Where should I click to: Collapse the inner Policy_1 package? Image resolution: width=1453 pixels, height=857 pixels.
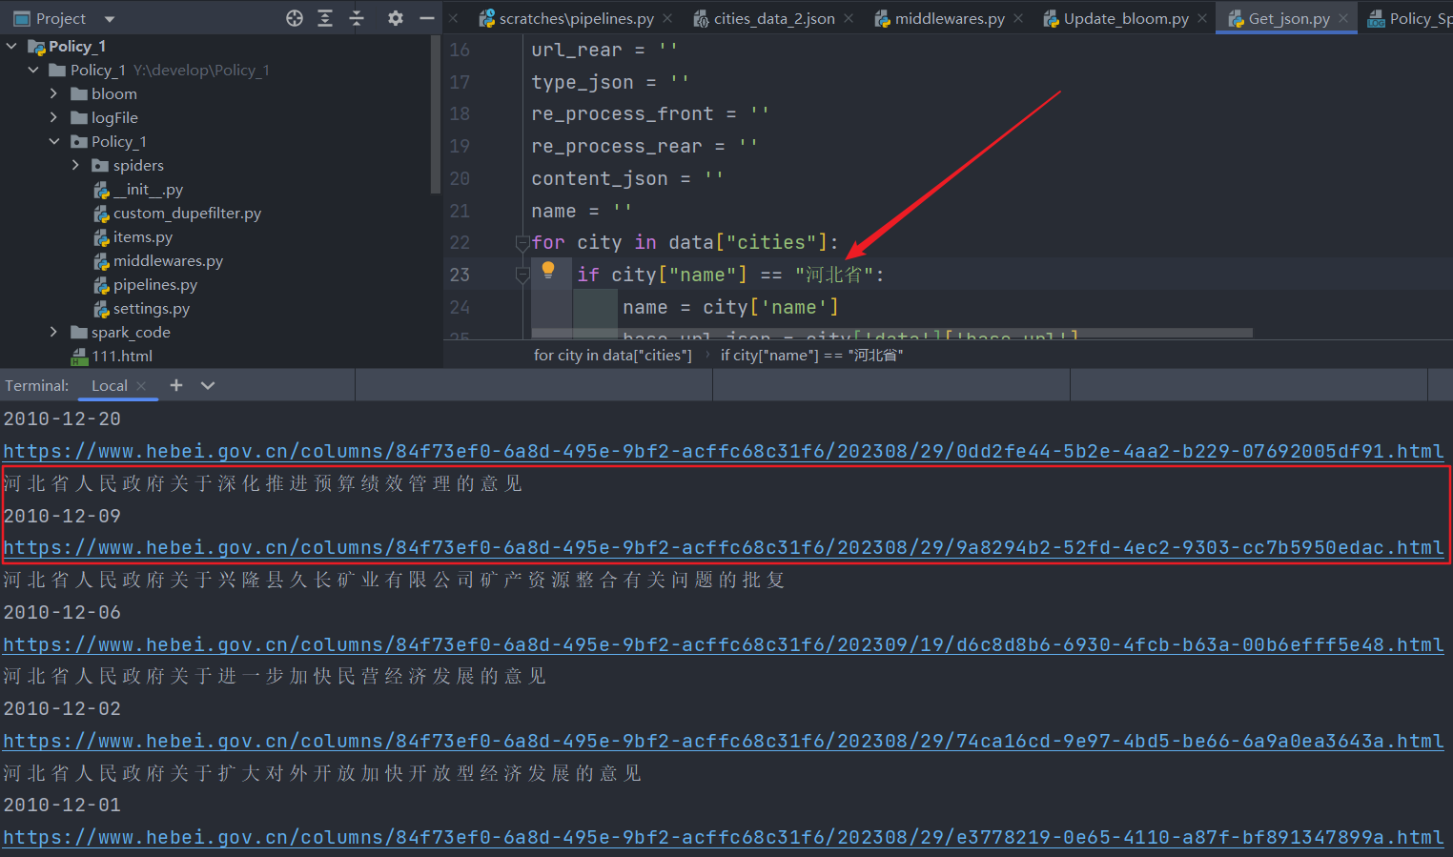click(54, 141)
